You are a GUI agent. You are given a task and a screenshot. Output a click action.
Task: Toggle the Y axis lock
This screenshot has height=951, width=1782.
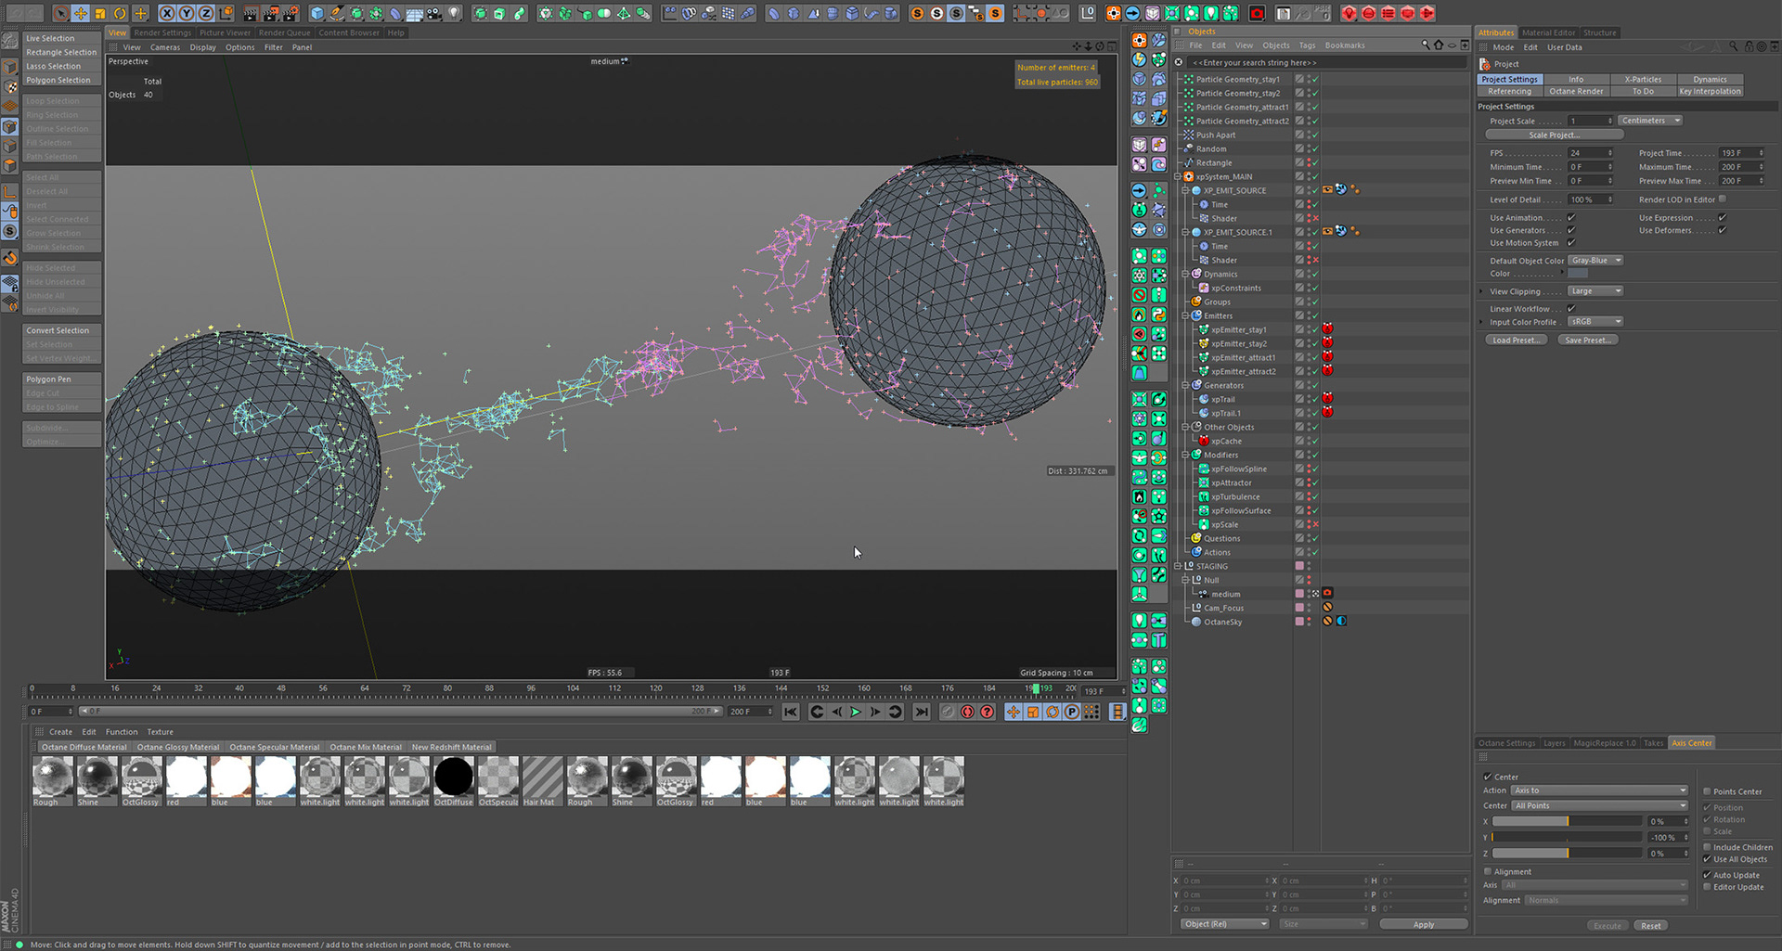point(187,13)
